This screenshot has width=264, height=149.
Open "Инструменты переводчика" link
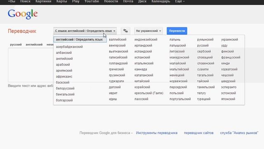(x=157, y=133)
